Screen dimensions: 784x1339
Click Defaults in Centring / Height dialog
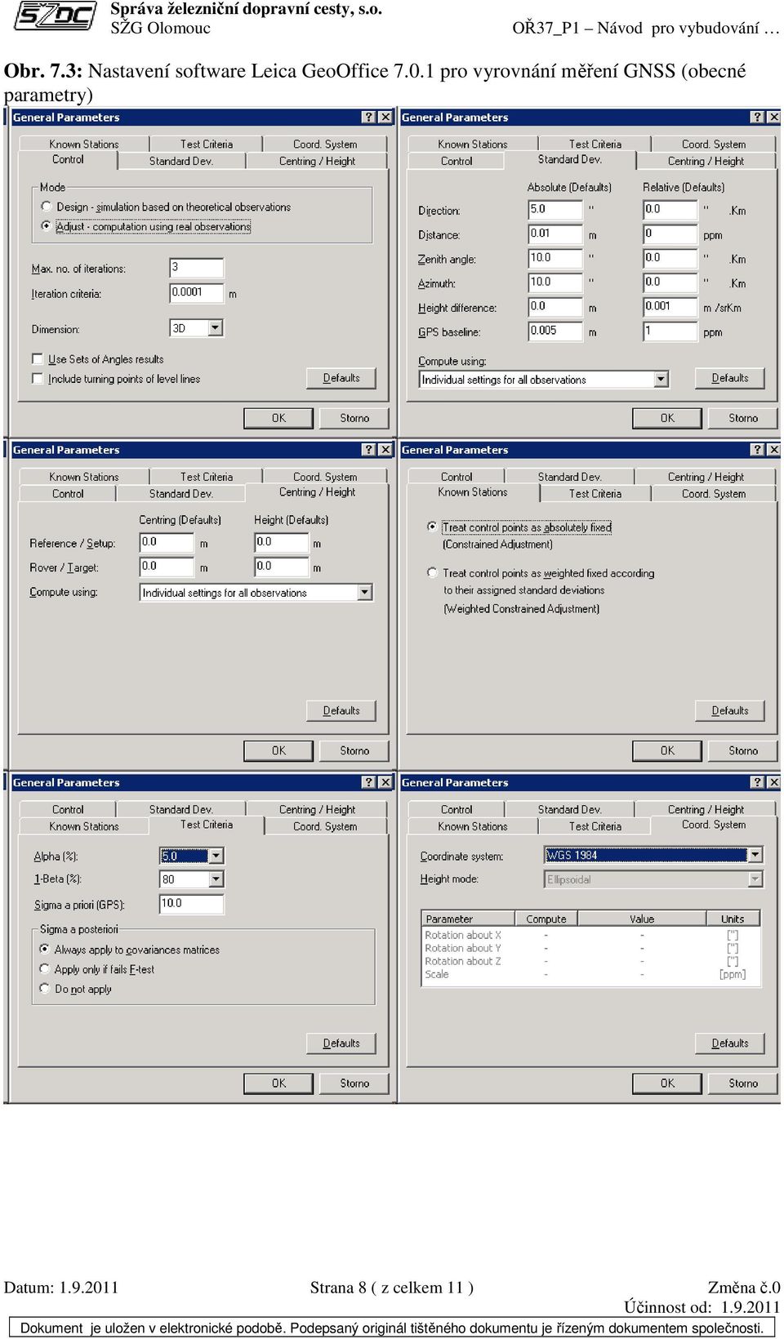tap(341, 710)
